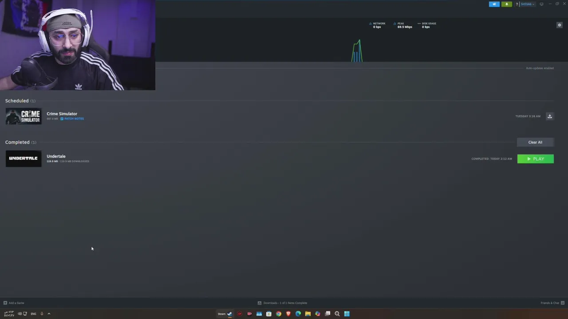
Task: Show hidden system tray icons
Action: 49,314
